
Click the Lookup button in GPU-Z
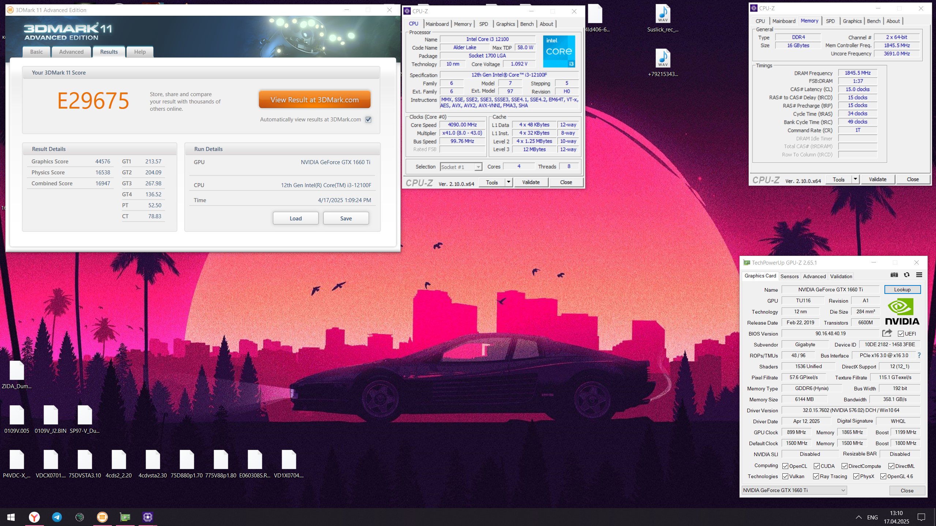tap(902, 290)
